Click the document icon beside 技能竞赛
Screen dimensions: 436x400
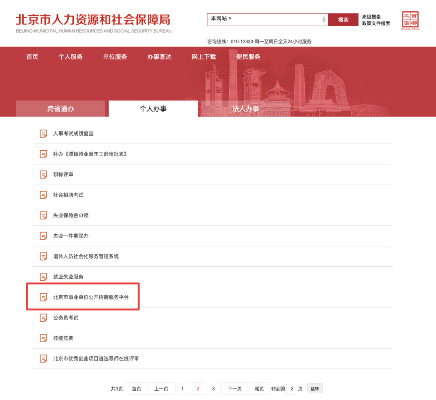43,338
